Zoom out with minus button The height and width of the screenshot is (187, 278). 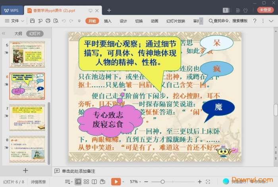pos(146,182)
